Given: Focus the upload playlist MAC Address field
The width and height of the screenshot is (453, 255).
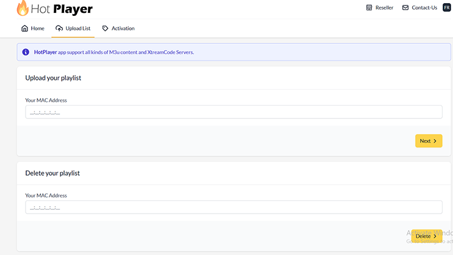Looking at the screenshot, I should click(234, 112).
